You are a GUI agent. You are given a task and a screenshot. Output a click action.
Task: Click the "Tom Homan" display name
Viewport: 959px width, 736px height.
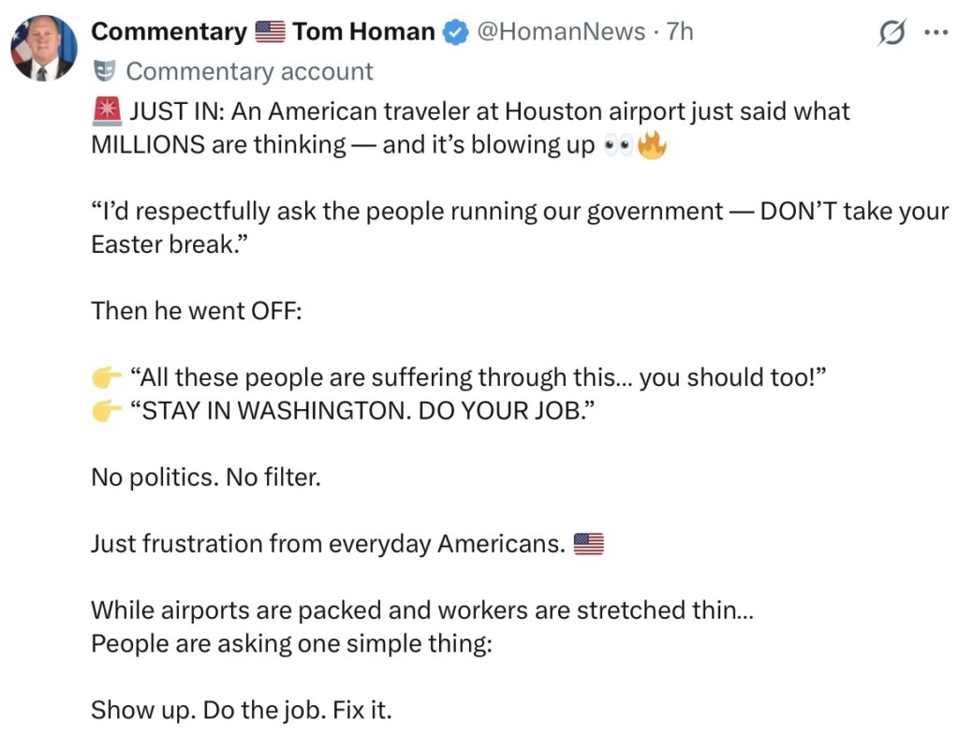[363, 32]
